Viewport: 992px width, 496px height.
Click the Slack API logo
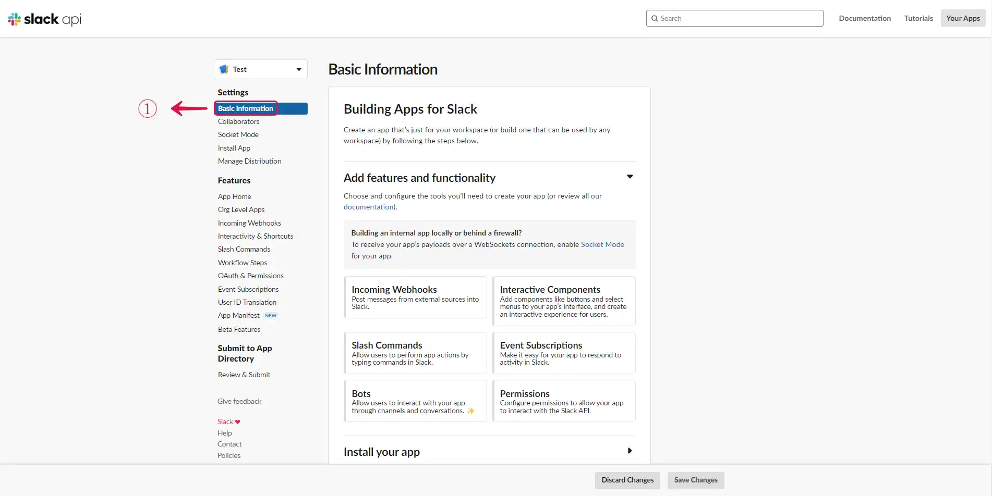pyautogui.click(x=44, y=19)
